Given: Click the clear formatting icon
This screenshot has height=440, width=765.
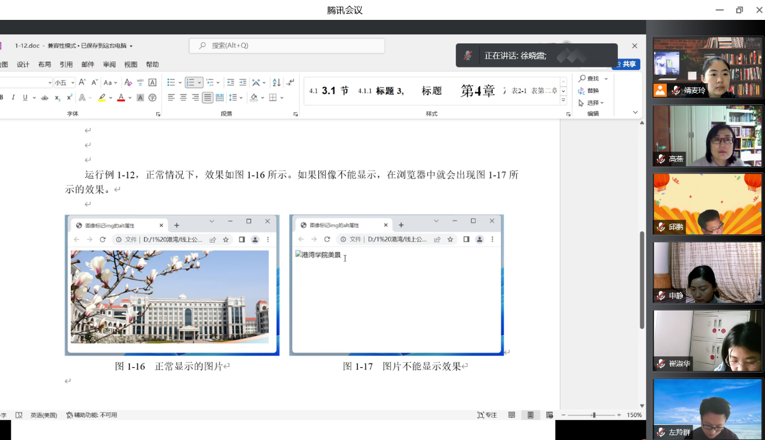Looking at the screenshot, I should point(128,83).
